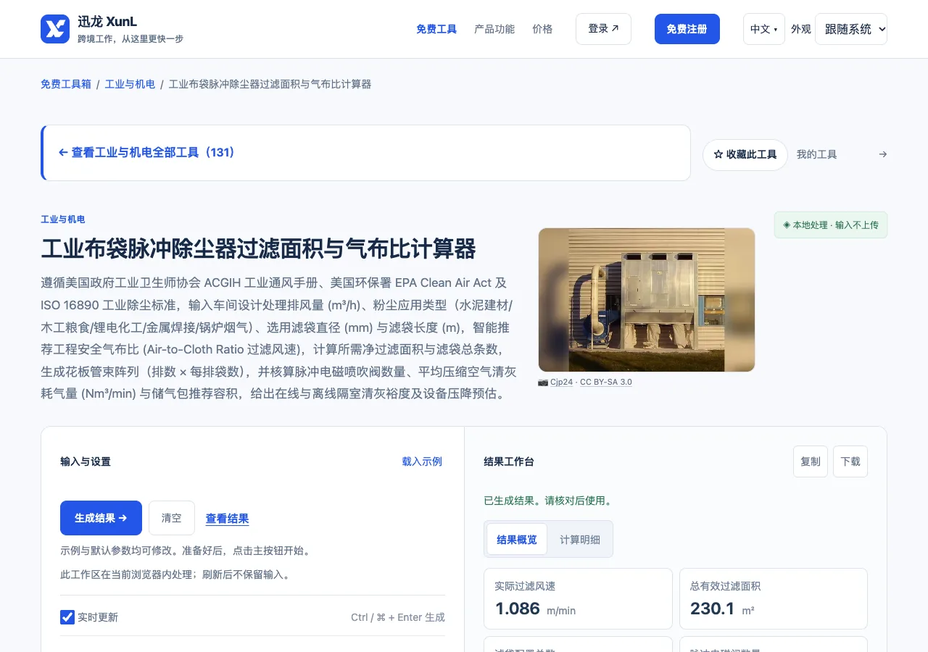This screenshot has width=928, height=652.
Task: Click the 1.086 m/min filter velocity value
Action: 535,609
